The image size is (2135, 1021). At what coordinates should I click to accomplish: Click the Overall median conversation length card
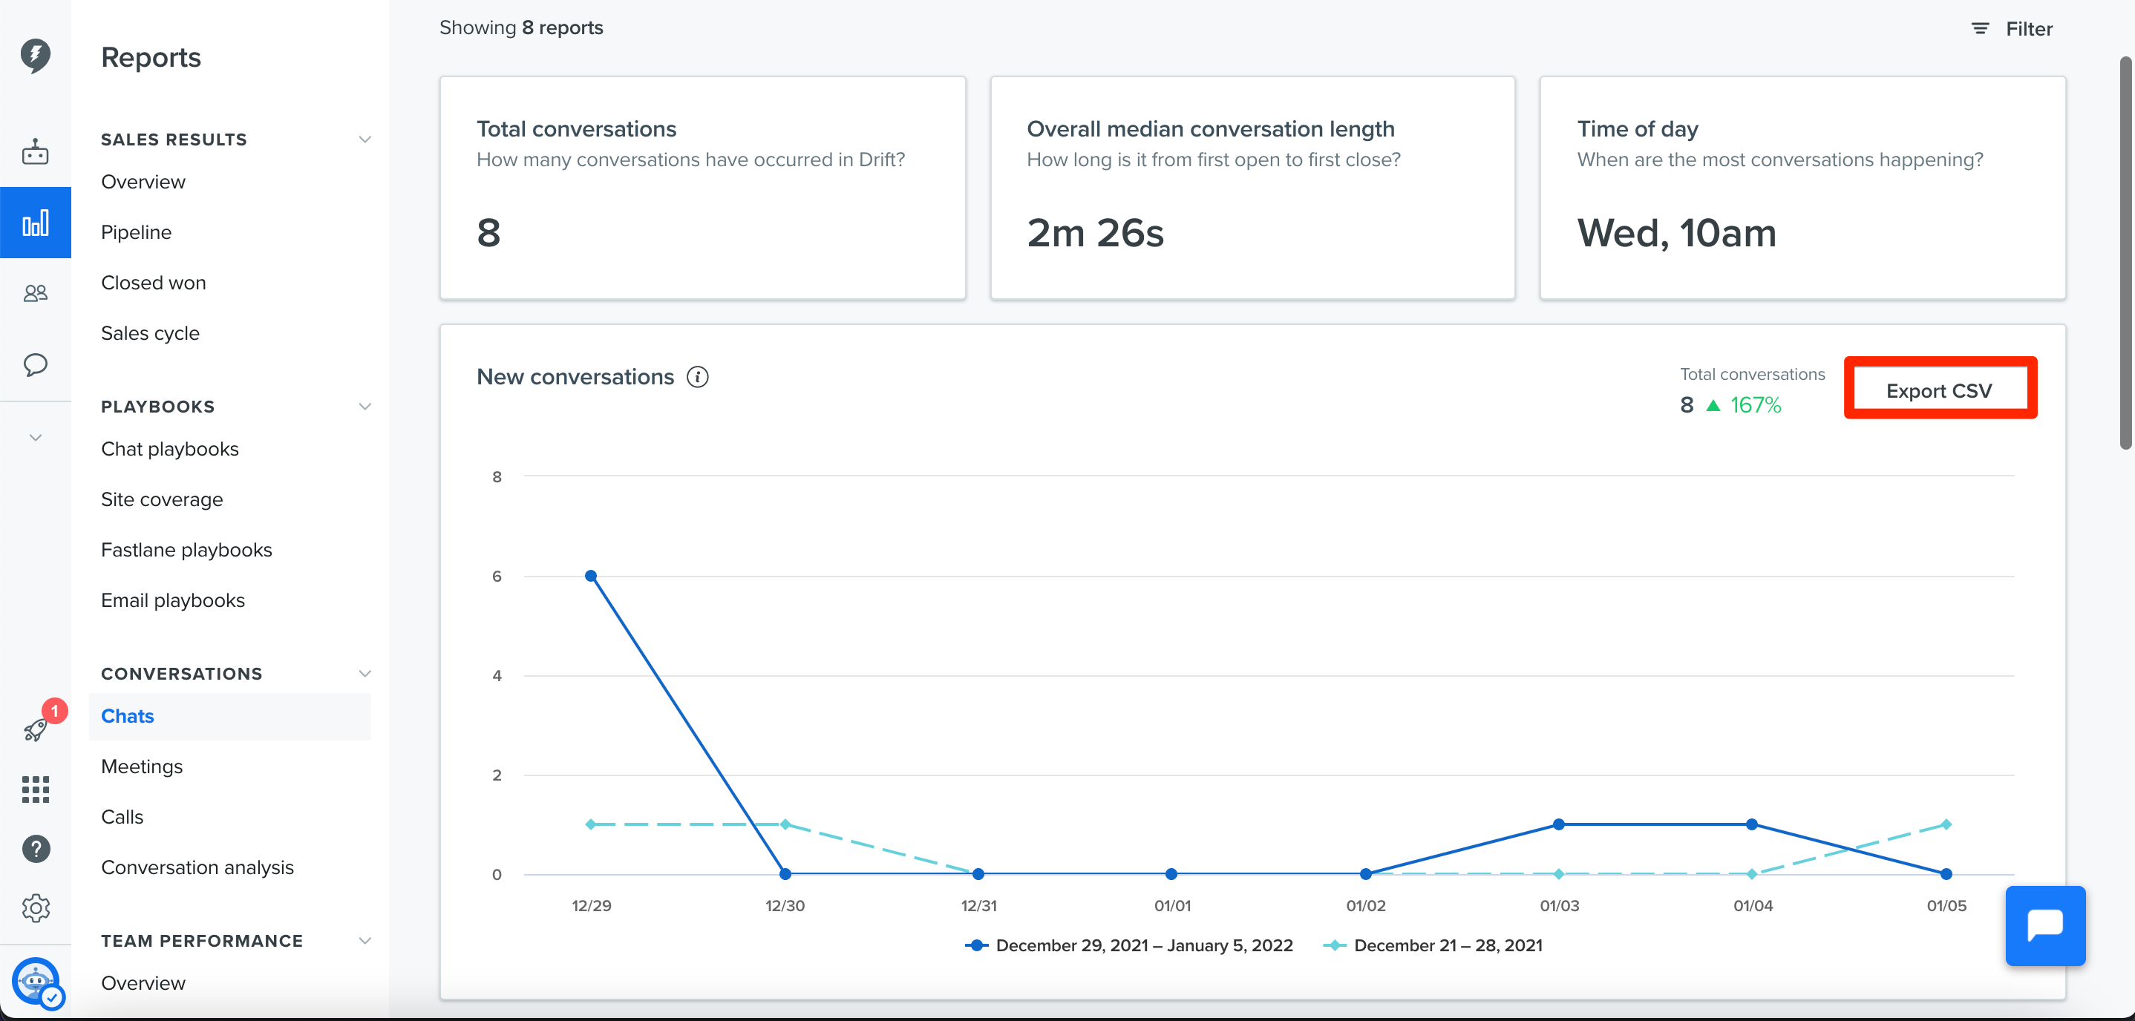(1252, 188)
